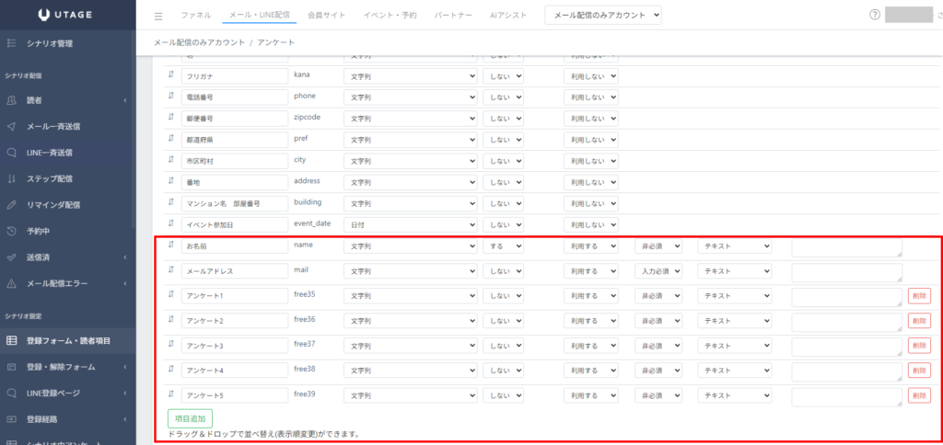Viewport: 943px width, 445px height.
Task: Click the hamburger menu icon in top bar
Action: 158,16
